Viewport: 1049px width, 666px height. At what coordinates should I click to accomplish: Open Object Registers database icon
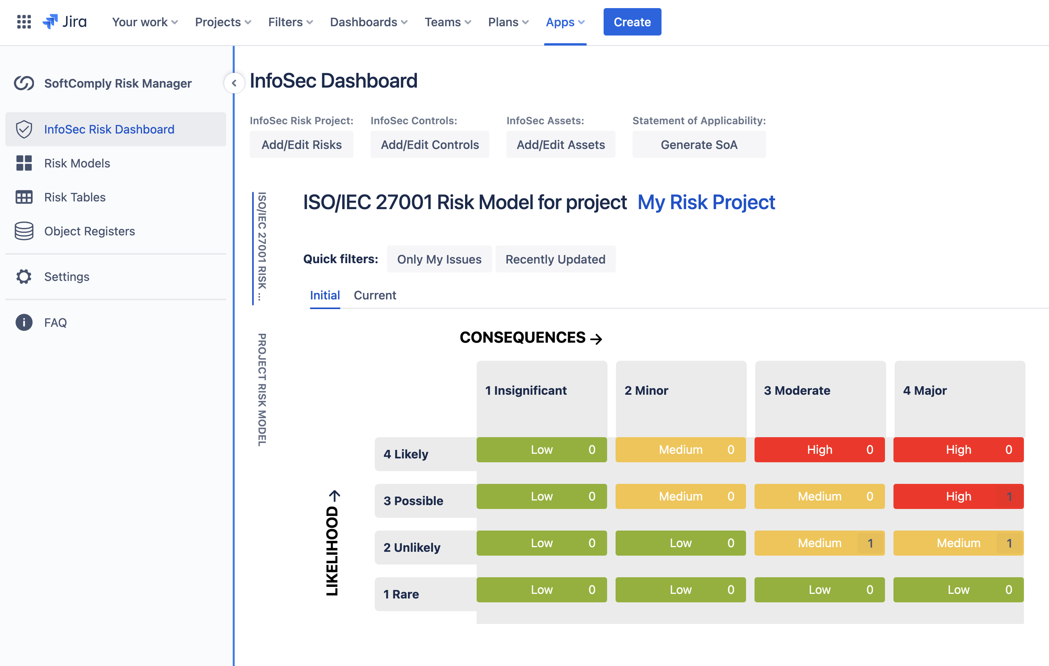24,231
